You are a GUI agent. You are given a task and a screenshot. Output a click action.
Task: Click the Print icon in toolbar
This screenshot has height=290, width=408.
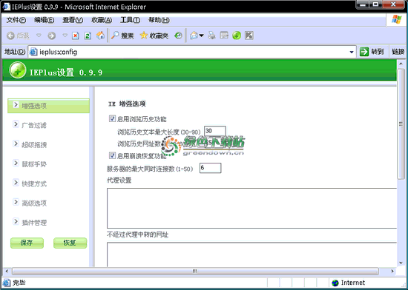tap(212, 36)
